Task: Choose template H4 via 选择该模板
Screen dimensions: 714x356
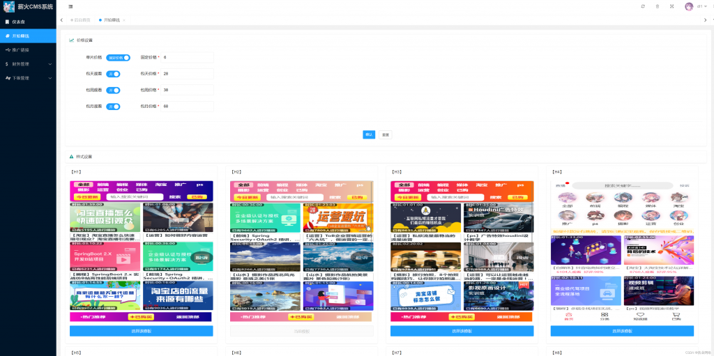Action: [622, 331]
